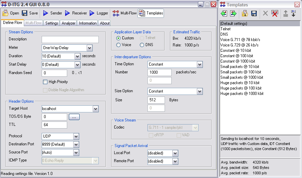
Task: Select Huge packets @ 1000 kbit template
Action: [x=260, y=94]
